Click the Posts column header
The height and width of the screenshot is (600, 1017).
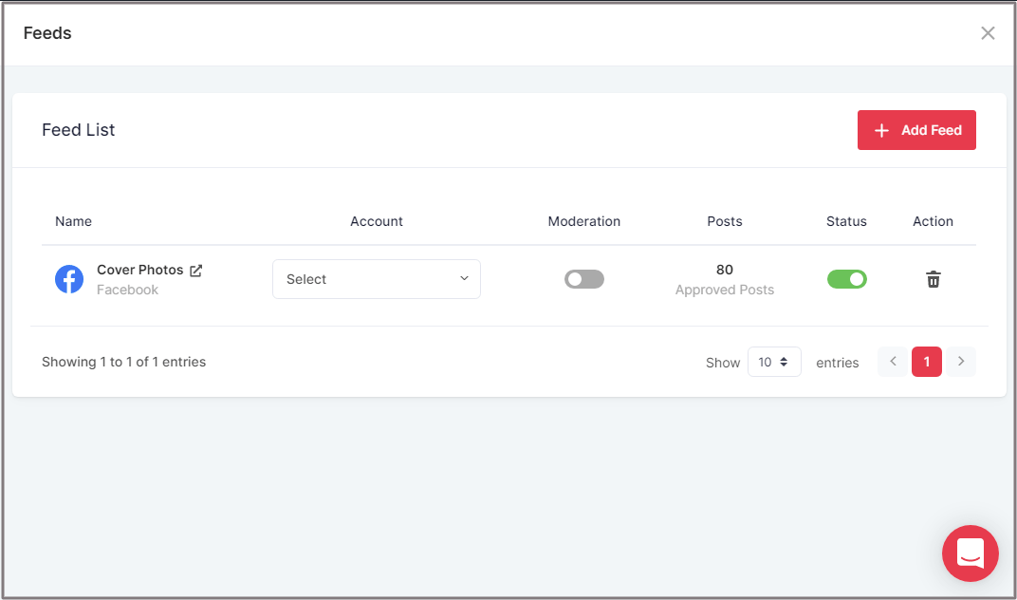point(725,221)
